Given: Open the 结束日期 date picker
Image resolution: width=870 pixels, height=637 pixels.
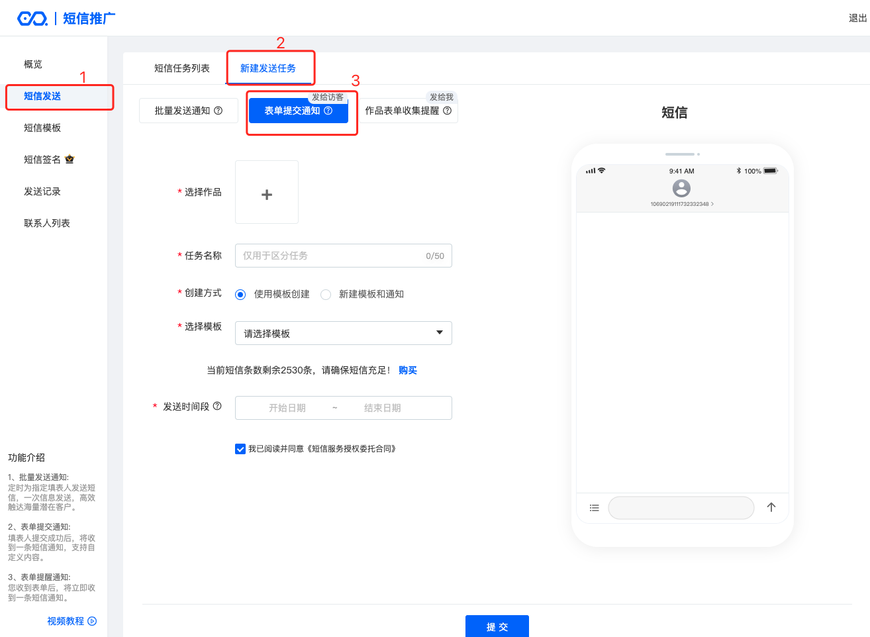Looking at the screenshot, I should coord(382,408).
